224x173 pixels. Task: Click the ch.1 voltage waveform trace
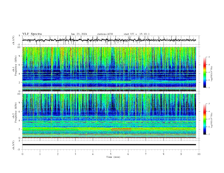click(109, 40)
